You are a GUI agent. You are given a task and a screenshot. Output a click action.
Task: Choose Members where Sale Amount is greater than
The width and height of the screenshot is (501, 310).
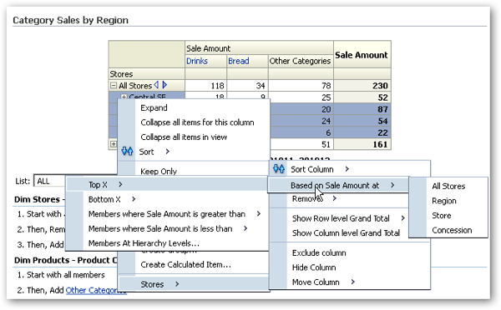tap(166, 214)
